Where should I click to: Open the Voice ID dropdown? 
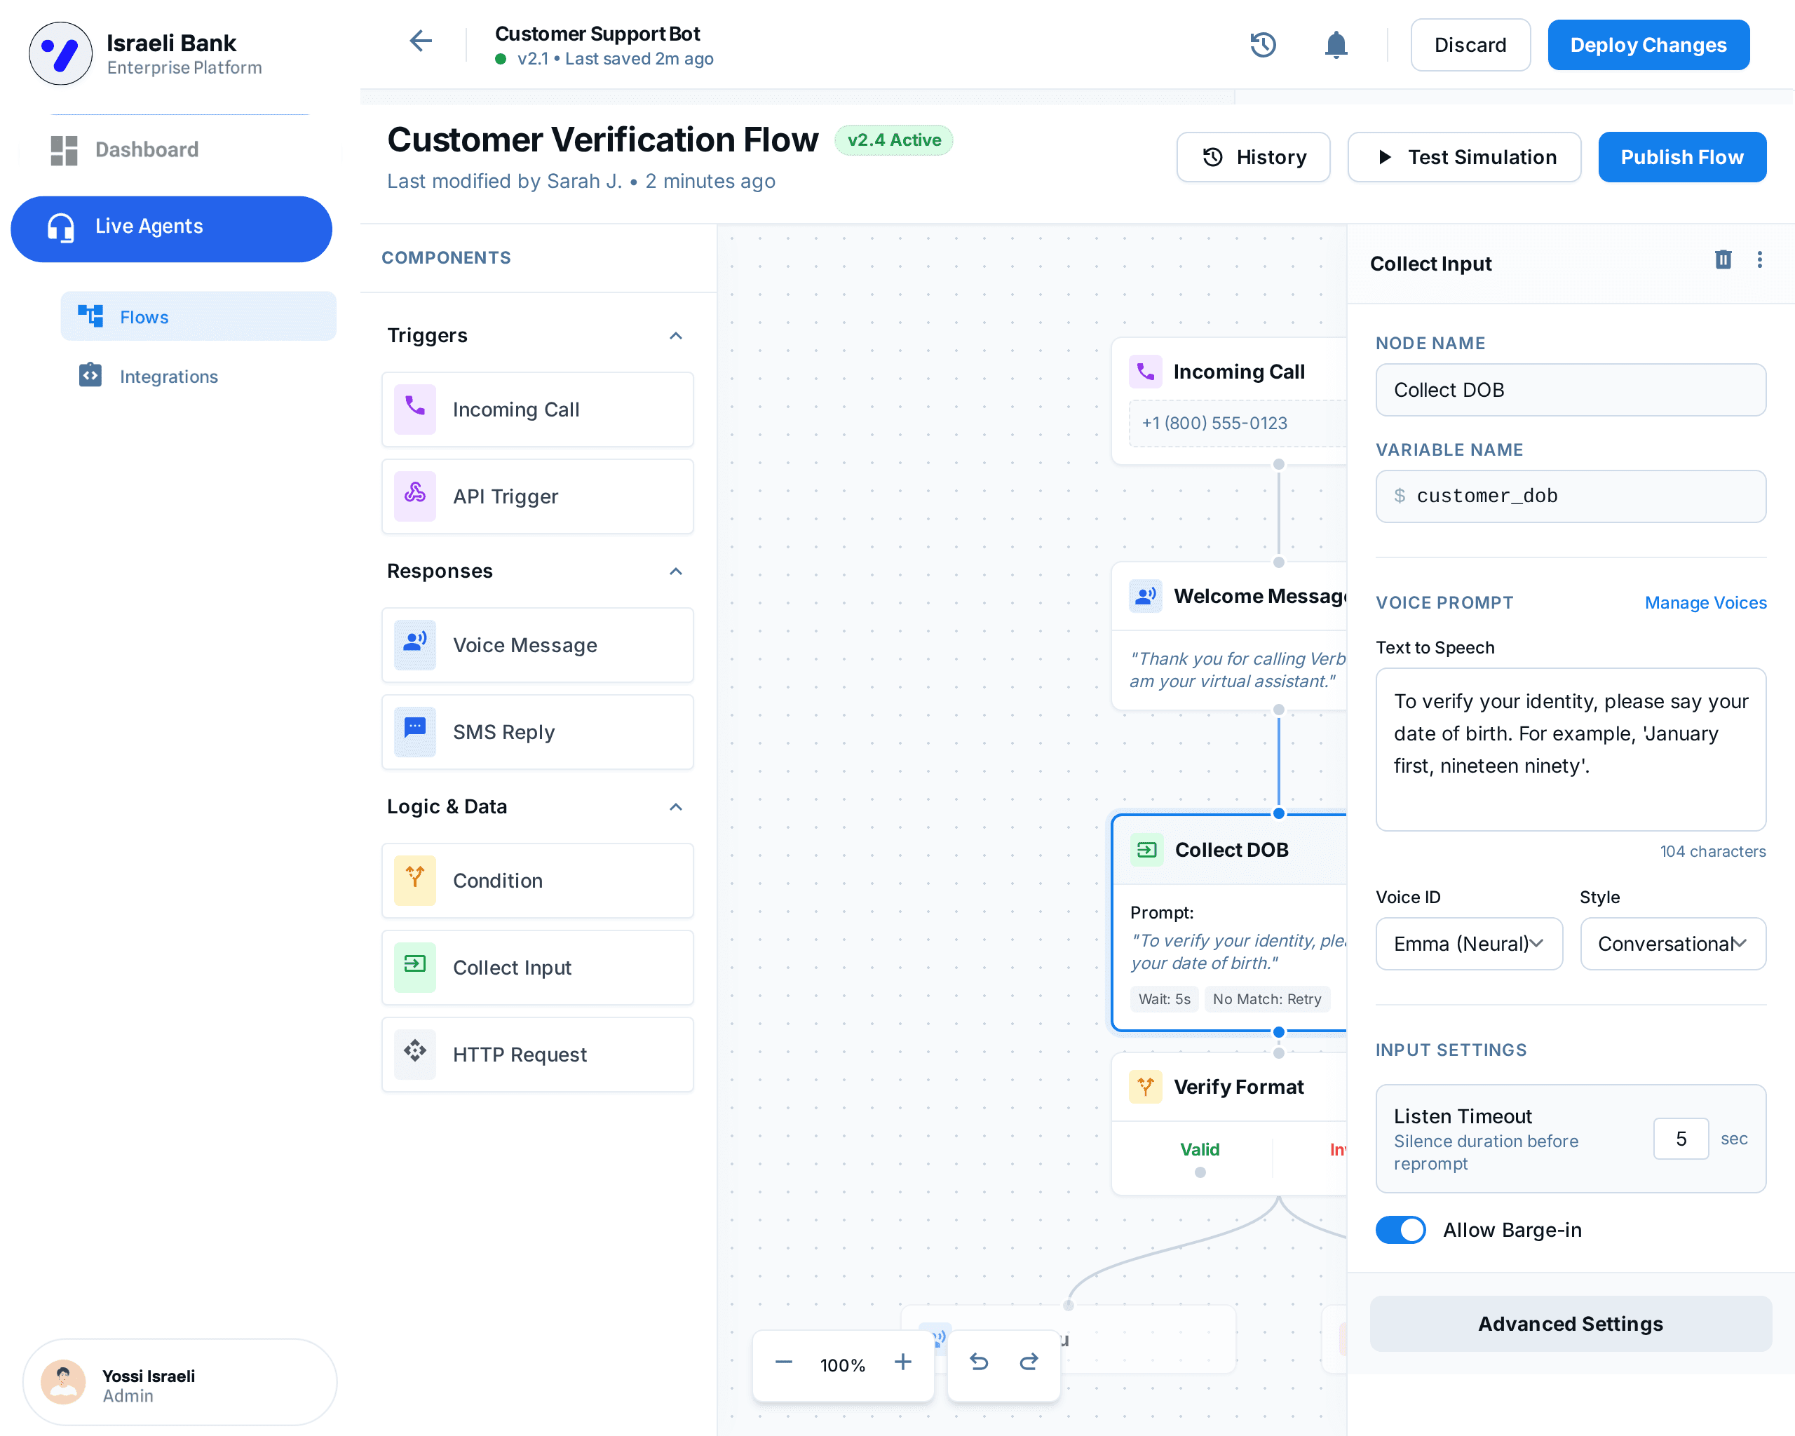click(1469, 943)
